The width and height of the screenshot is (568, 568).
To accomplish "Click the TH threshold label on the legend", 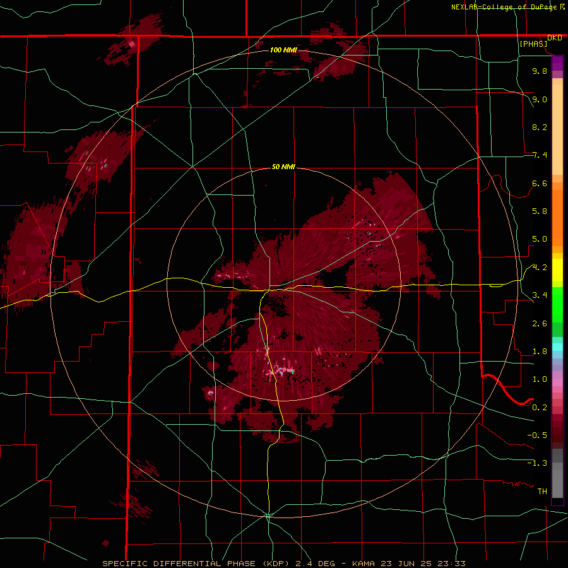I will [x=542, y=492].
